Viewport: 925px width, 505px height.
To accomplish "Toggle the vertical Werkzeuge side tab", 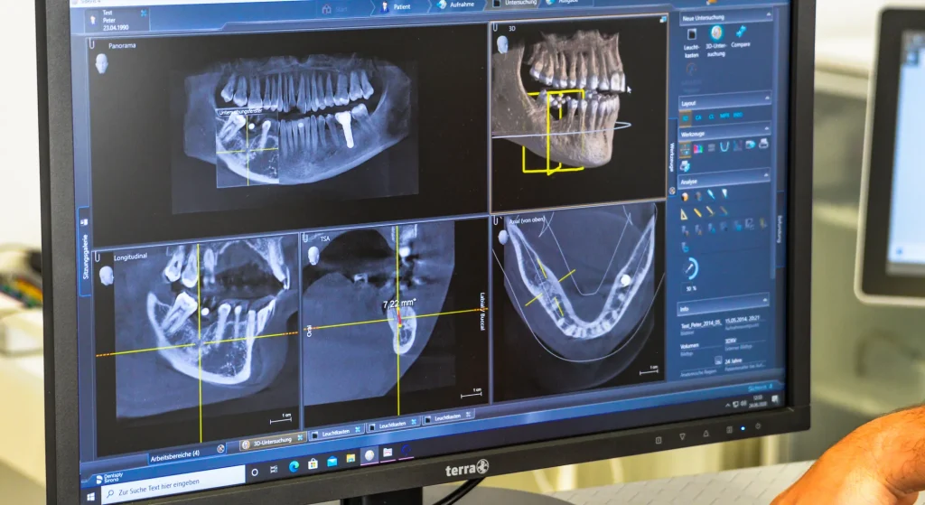I will pos(672,158).
